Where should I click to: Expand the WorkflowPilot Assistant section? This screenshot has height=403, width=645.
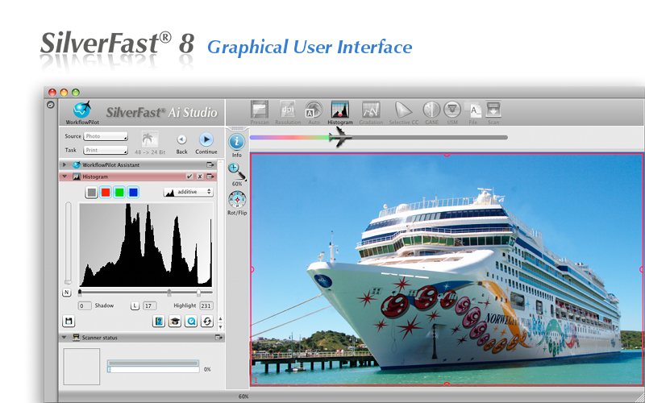coord(64,164)
